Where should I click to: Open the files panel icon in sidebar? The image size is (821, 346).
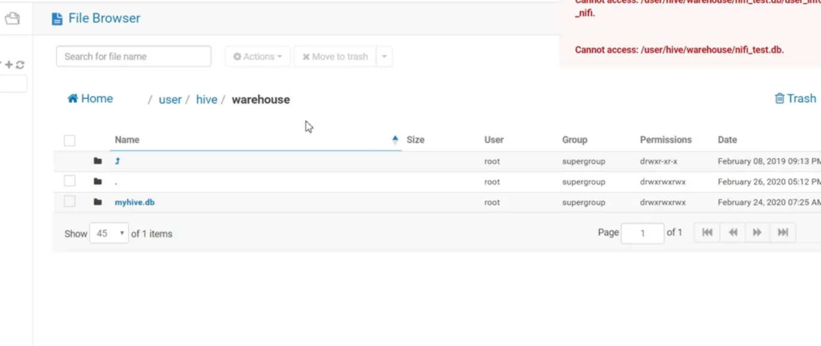(x=12, y=19)
